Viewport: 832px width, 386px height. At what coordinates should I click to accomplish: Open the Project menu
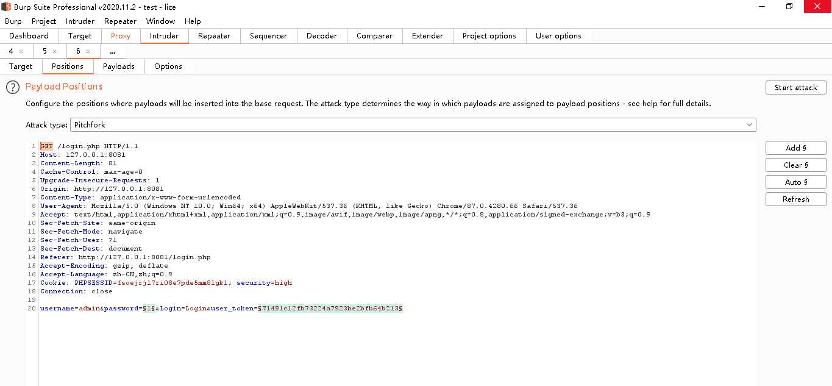tap(44, 21)
